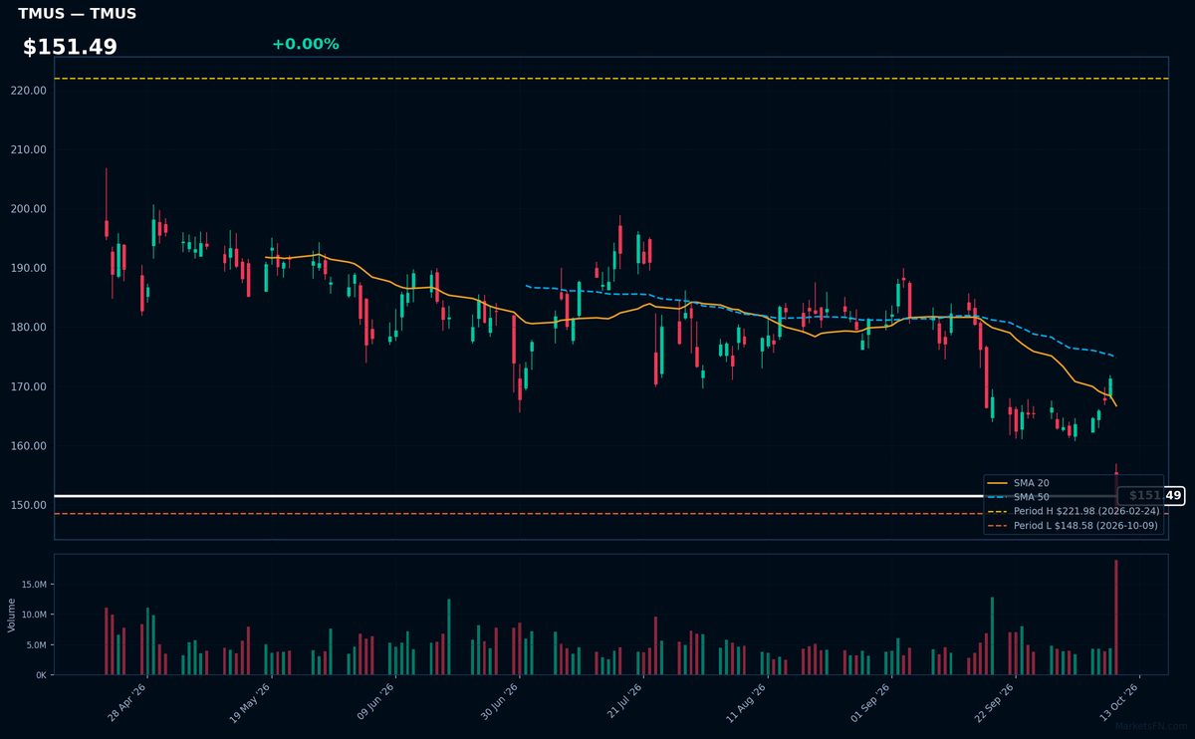Click the Period L $148.58 legend entry

[x=1074, y=525]
